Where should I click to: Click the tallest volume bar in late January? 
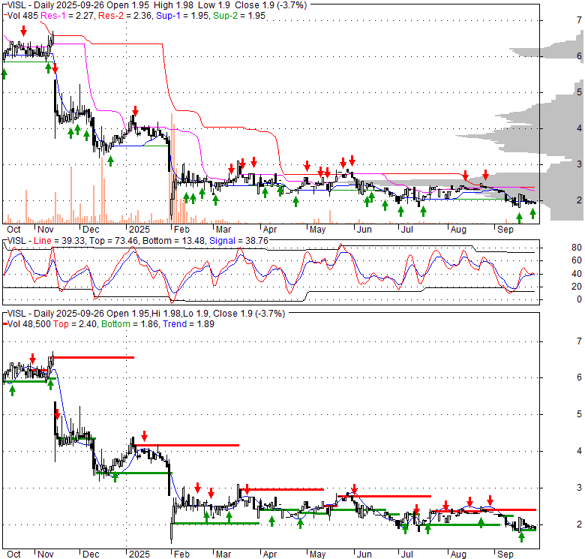pos(172,168)
